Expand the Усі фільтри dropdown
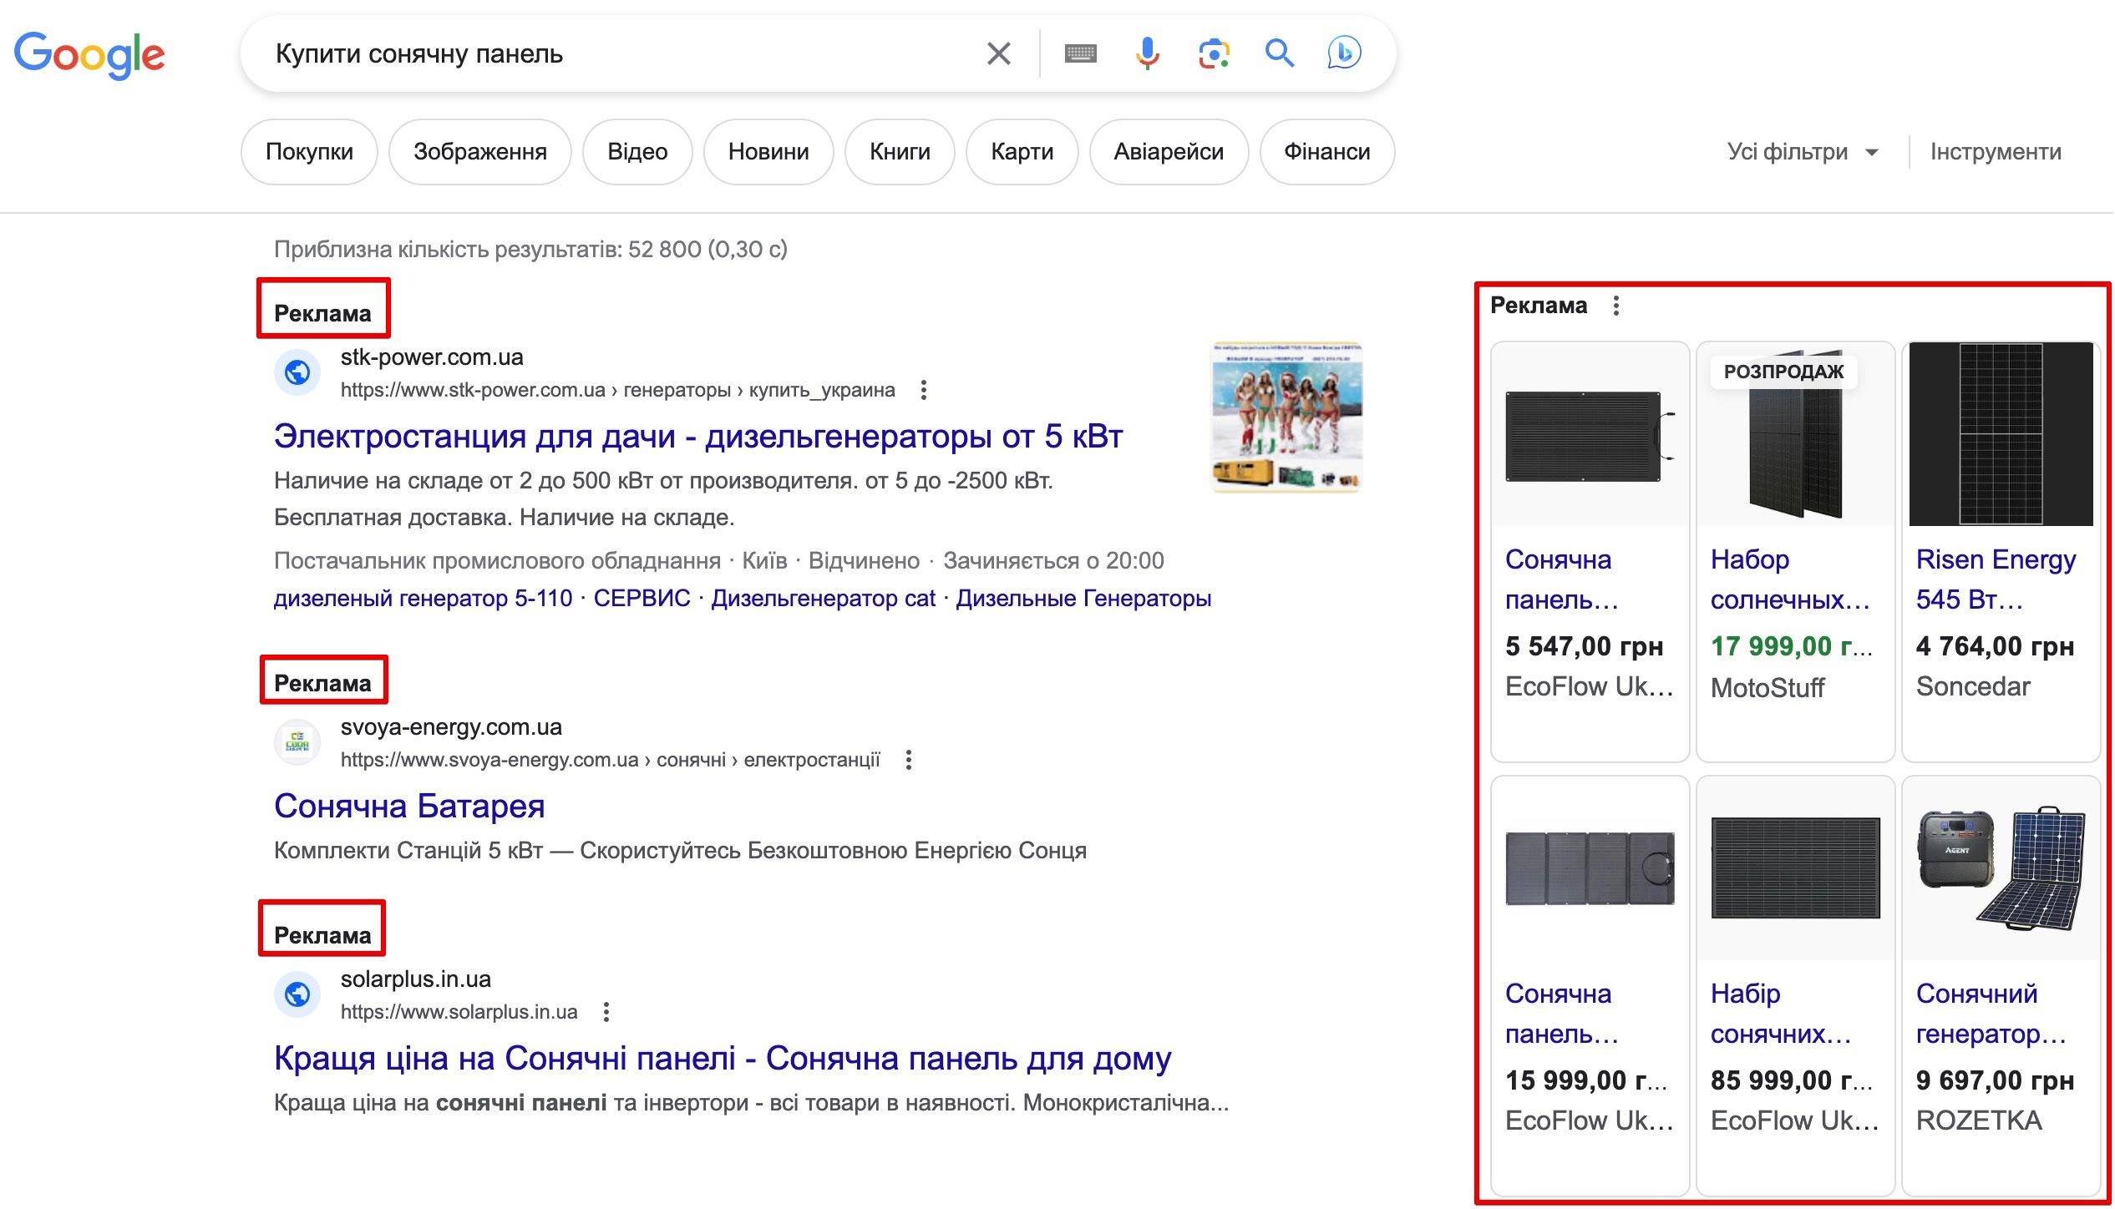The height and width of the screenshot is (1209, 2115). [1803, 152]
